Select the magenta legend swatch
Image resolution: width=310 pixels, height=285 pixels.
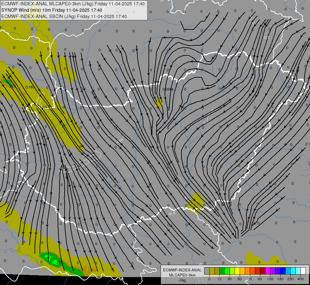click(x=268, y=271)
